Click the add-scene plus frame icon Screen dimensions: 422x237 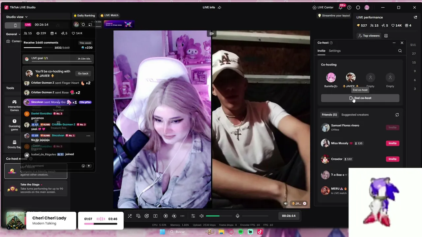pos(155,216)
